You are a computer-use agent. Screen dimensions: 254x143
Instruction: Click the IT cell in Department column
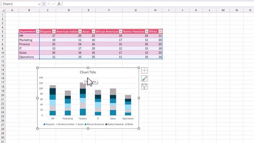(x=29, y=48)
